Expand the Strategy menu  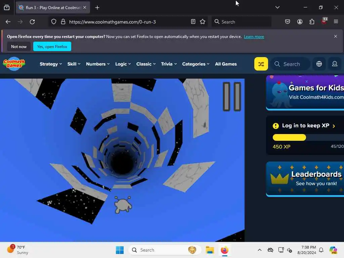coord(51,64)
